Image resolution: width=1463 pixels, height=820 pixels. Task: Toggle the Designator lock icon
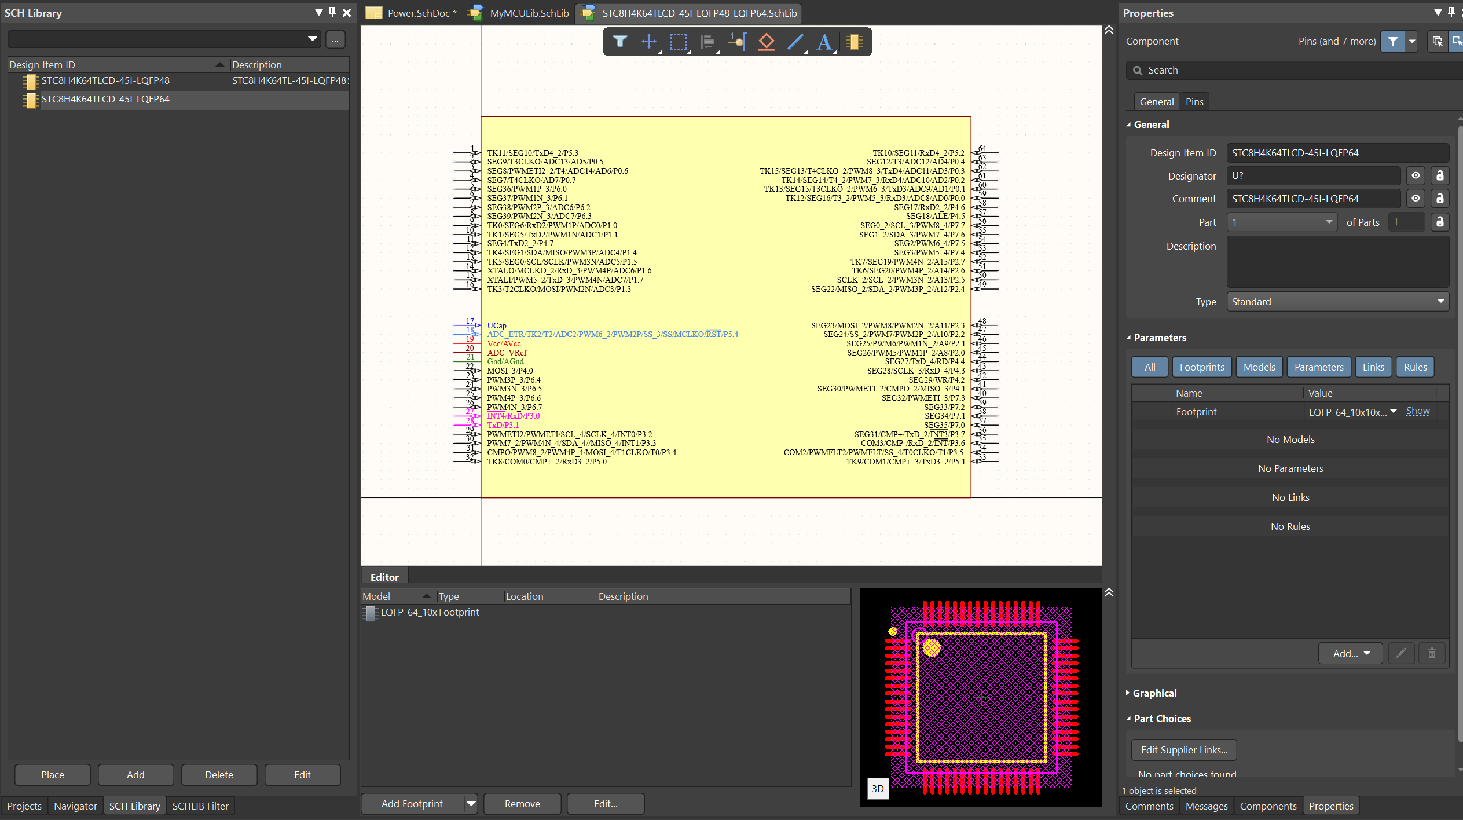[x=1440, y=175]
